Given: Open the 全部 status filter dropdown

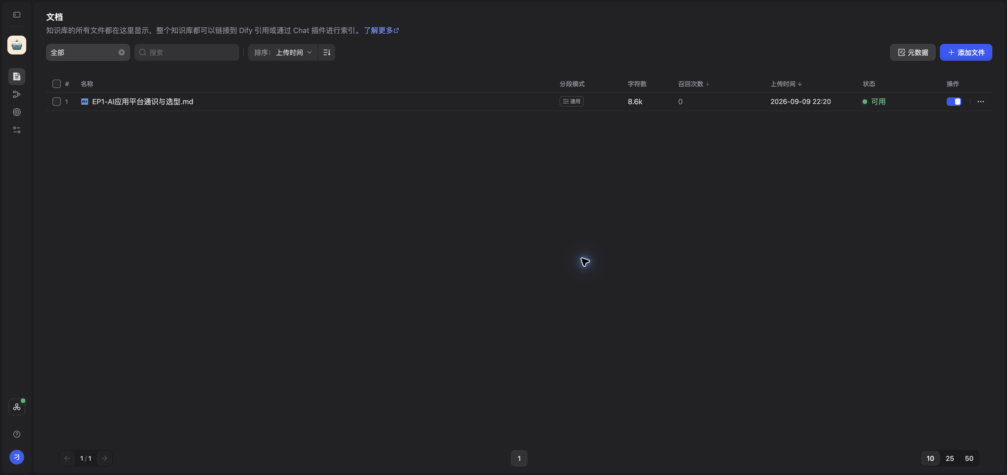Looking at the screenshot, I should coord(88,53).
